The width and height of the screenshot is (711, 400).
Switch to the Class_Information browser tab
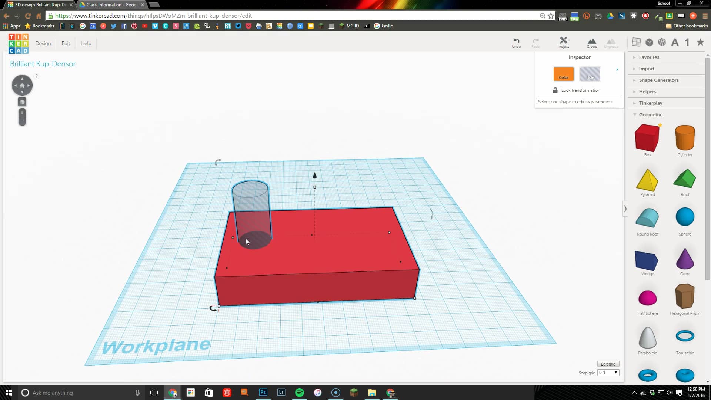coord(109,5)
